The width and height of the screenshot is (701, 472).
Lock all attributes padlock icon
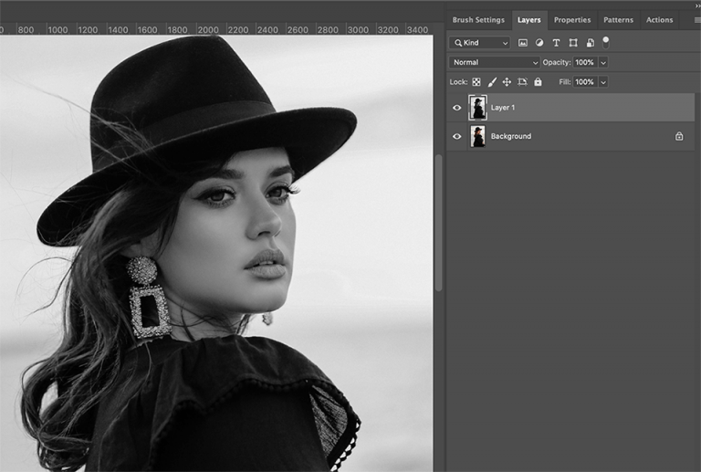[538, 82]
